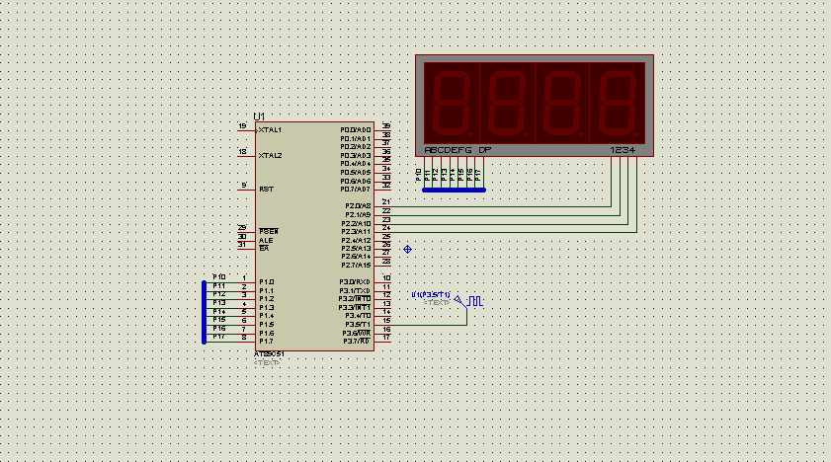Click the DP label on the display

coord(485,150)
